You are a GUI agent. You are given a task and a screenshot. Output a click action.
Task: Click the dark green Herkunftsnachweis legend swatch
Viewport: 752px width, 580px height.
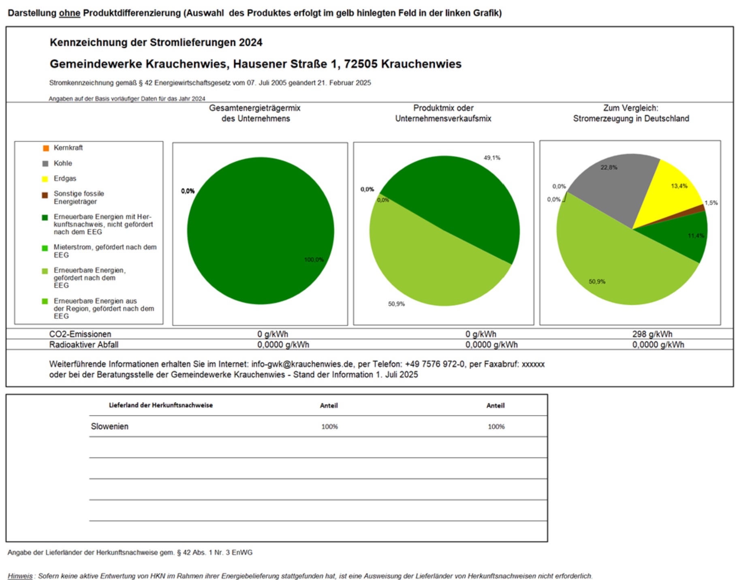tap(45, 218)
